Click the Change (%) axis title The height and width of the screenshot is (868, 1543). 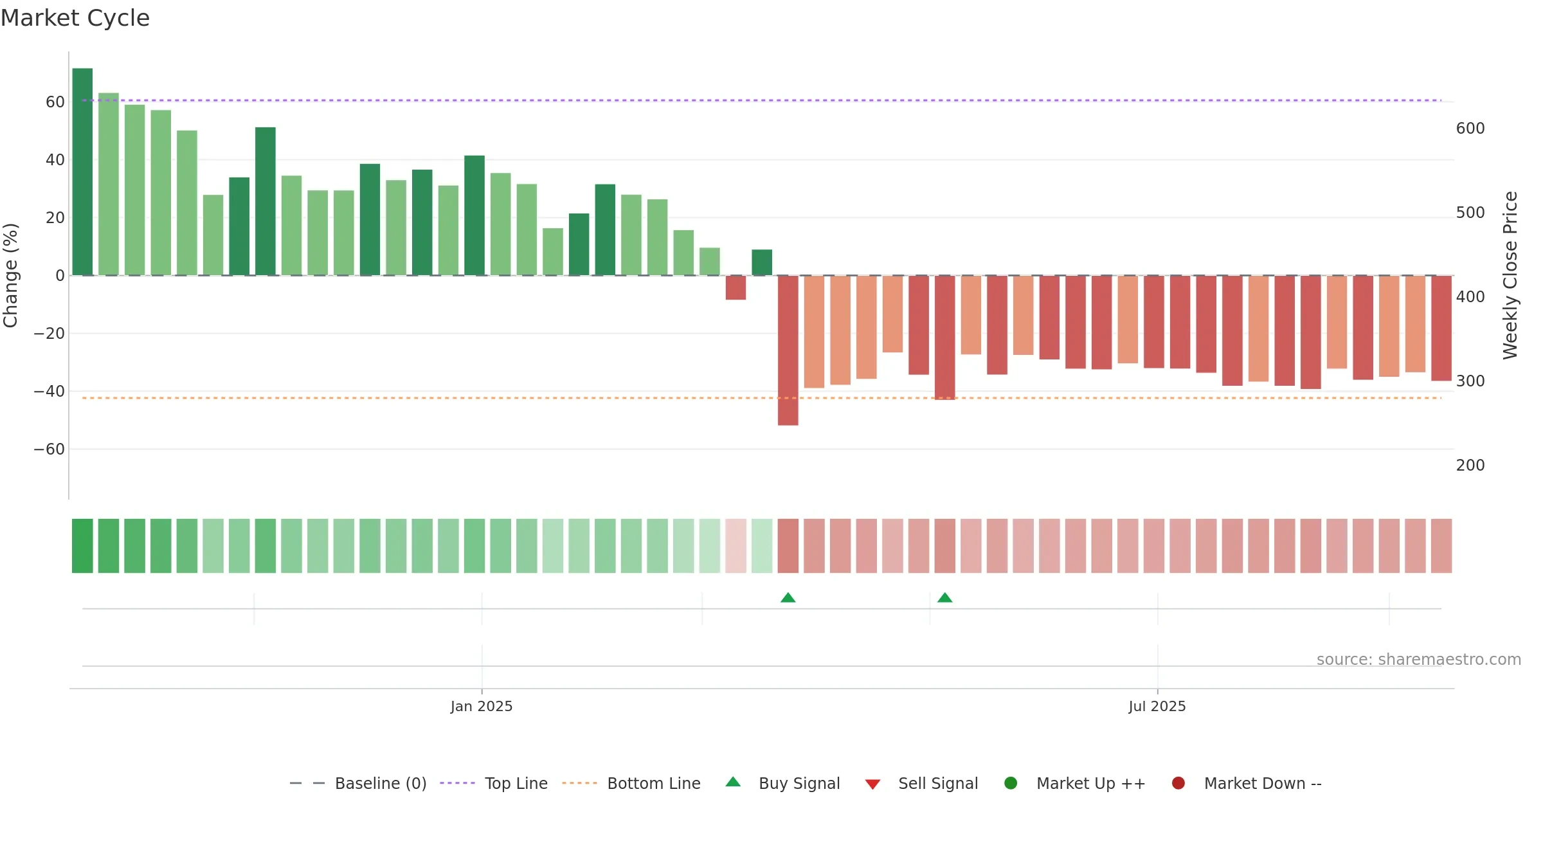(10, 275)
